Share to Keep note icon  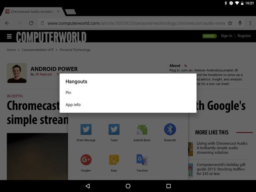[x=114, y=159]
